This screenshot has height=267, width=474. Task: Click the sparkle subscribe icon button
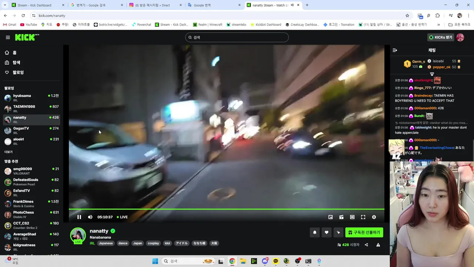pos(338,233)
